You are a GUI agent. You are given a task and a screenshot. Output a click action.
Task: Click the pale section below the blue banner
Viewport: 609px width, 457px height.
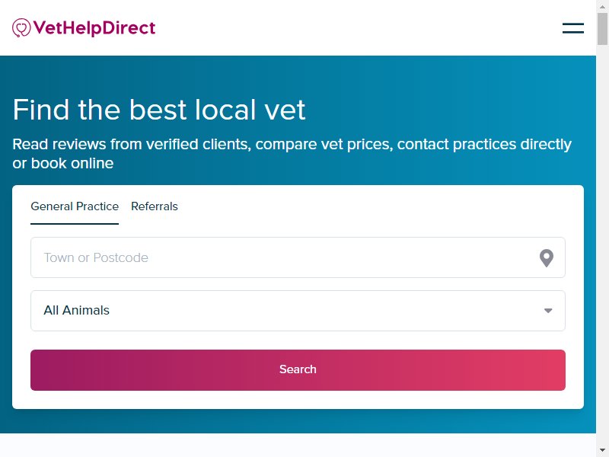coord(298,446)
